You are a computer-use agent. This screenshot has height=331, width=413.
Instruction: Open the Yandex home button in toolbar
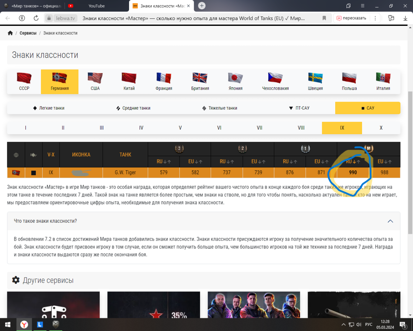(22, 18)
